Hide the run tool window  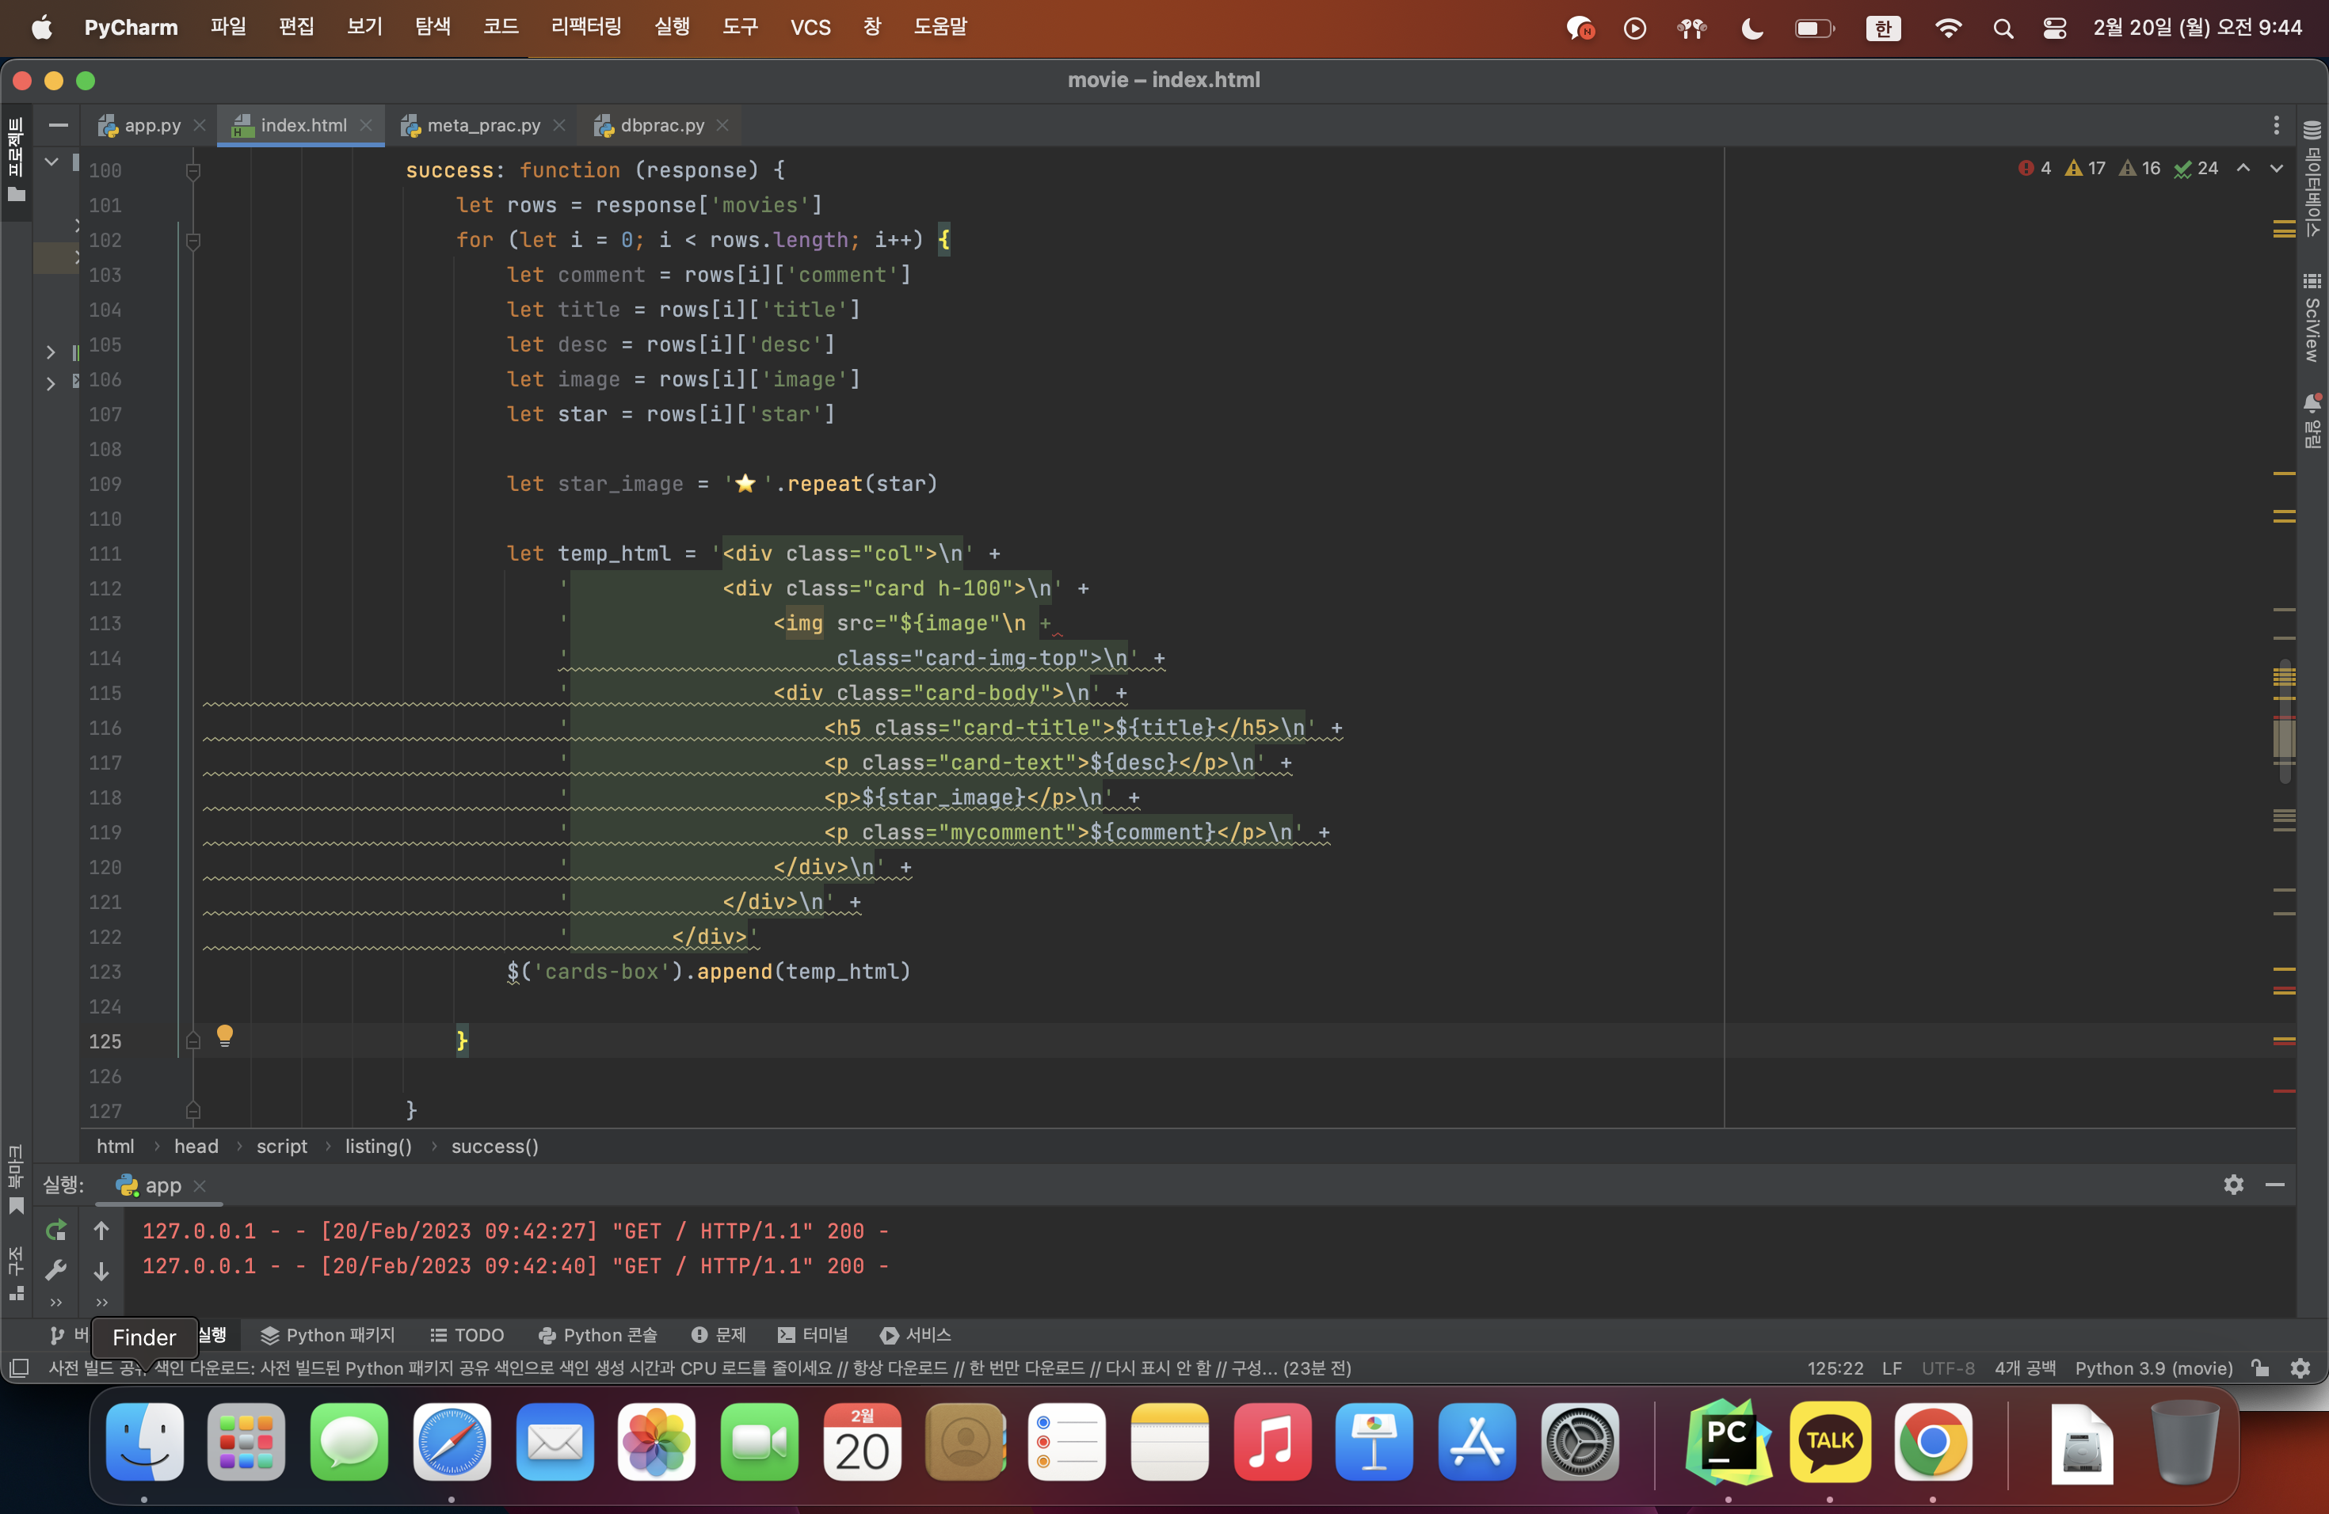pyautogui.click(x=2275, y=1185)
